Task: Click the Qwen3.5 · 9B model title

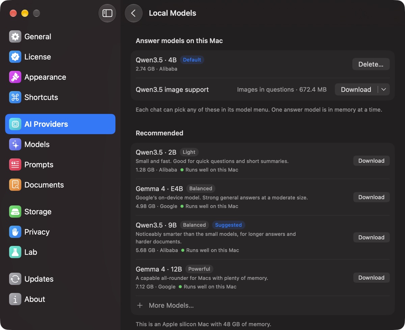Action: (x=156, y=225)
